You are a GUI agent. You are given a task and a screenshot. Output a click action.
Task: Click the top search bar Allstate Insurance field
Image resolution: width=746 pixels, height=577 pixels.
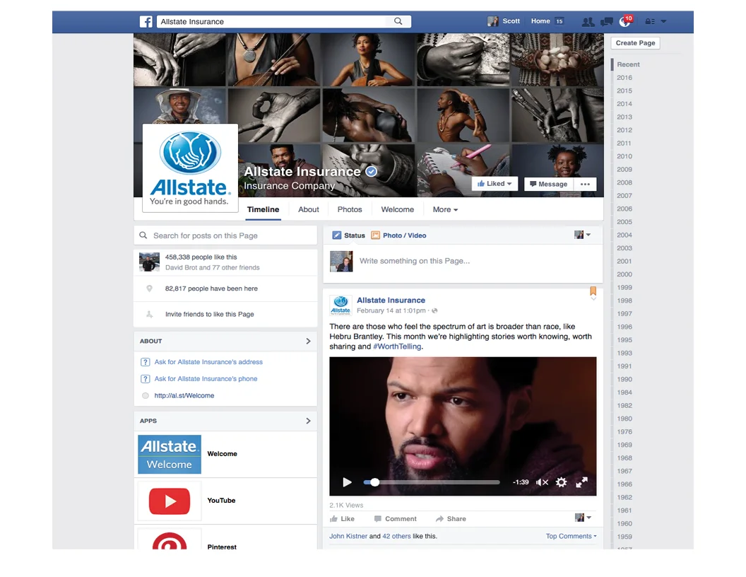(283, 21)
